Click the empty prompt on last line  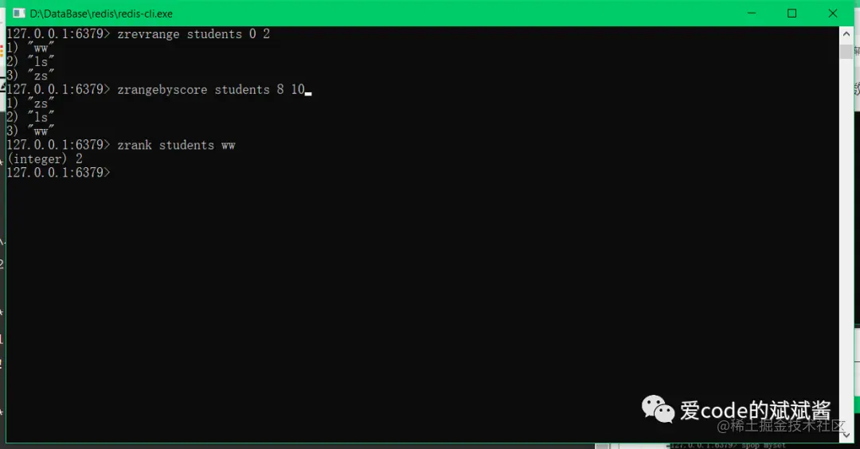point(58,173)
